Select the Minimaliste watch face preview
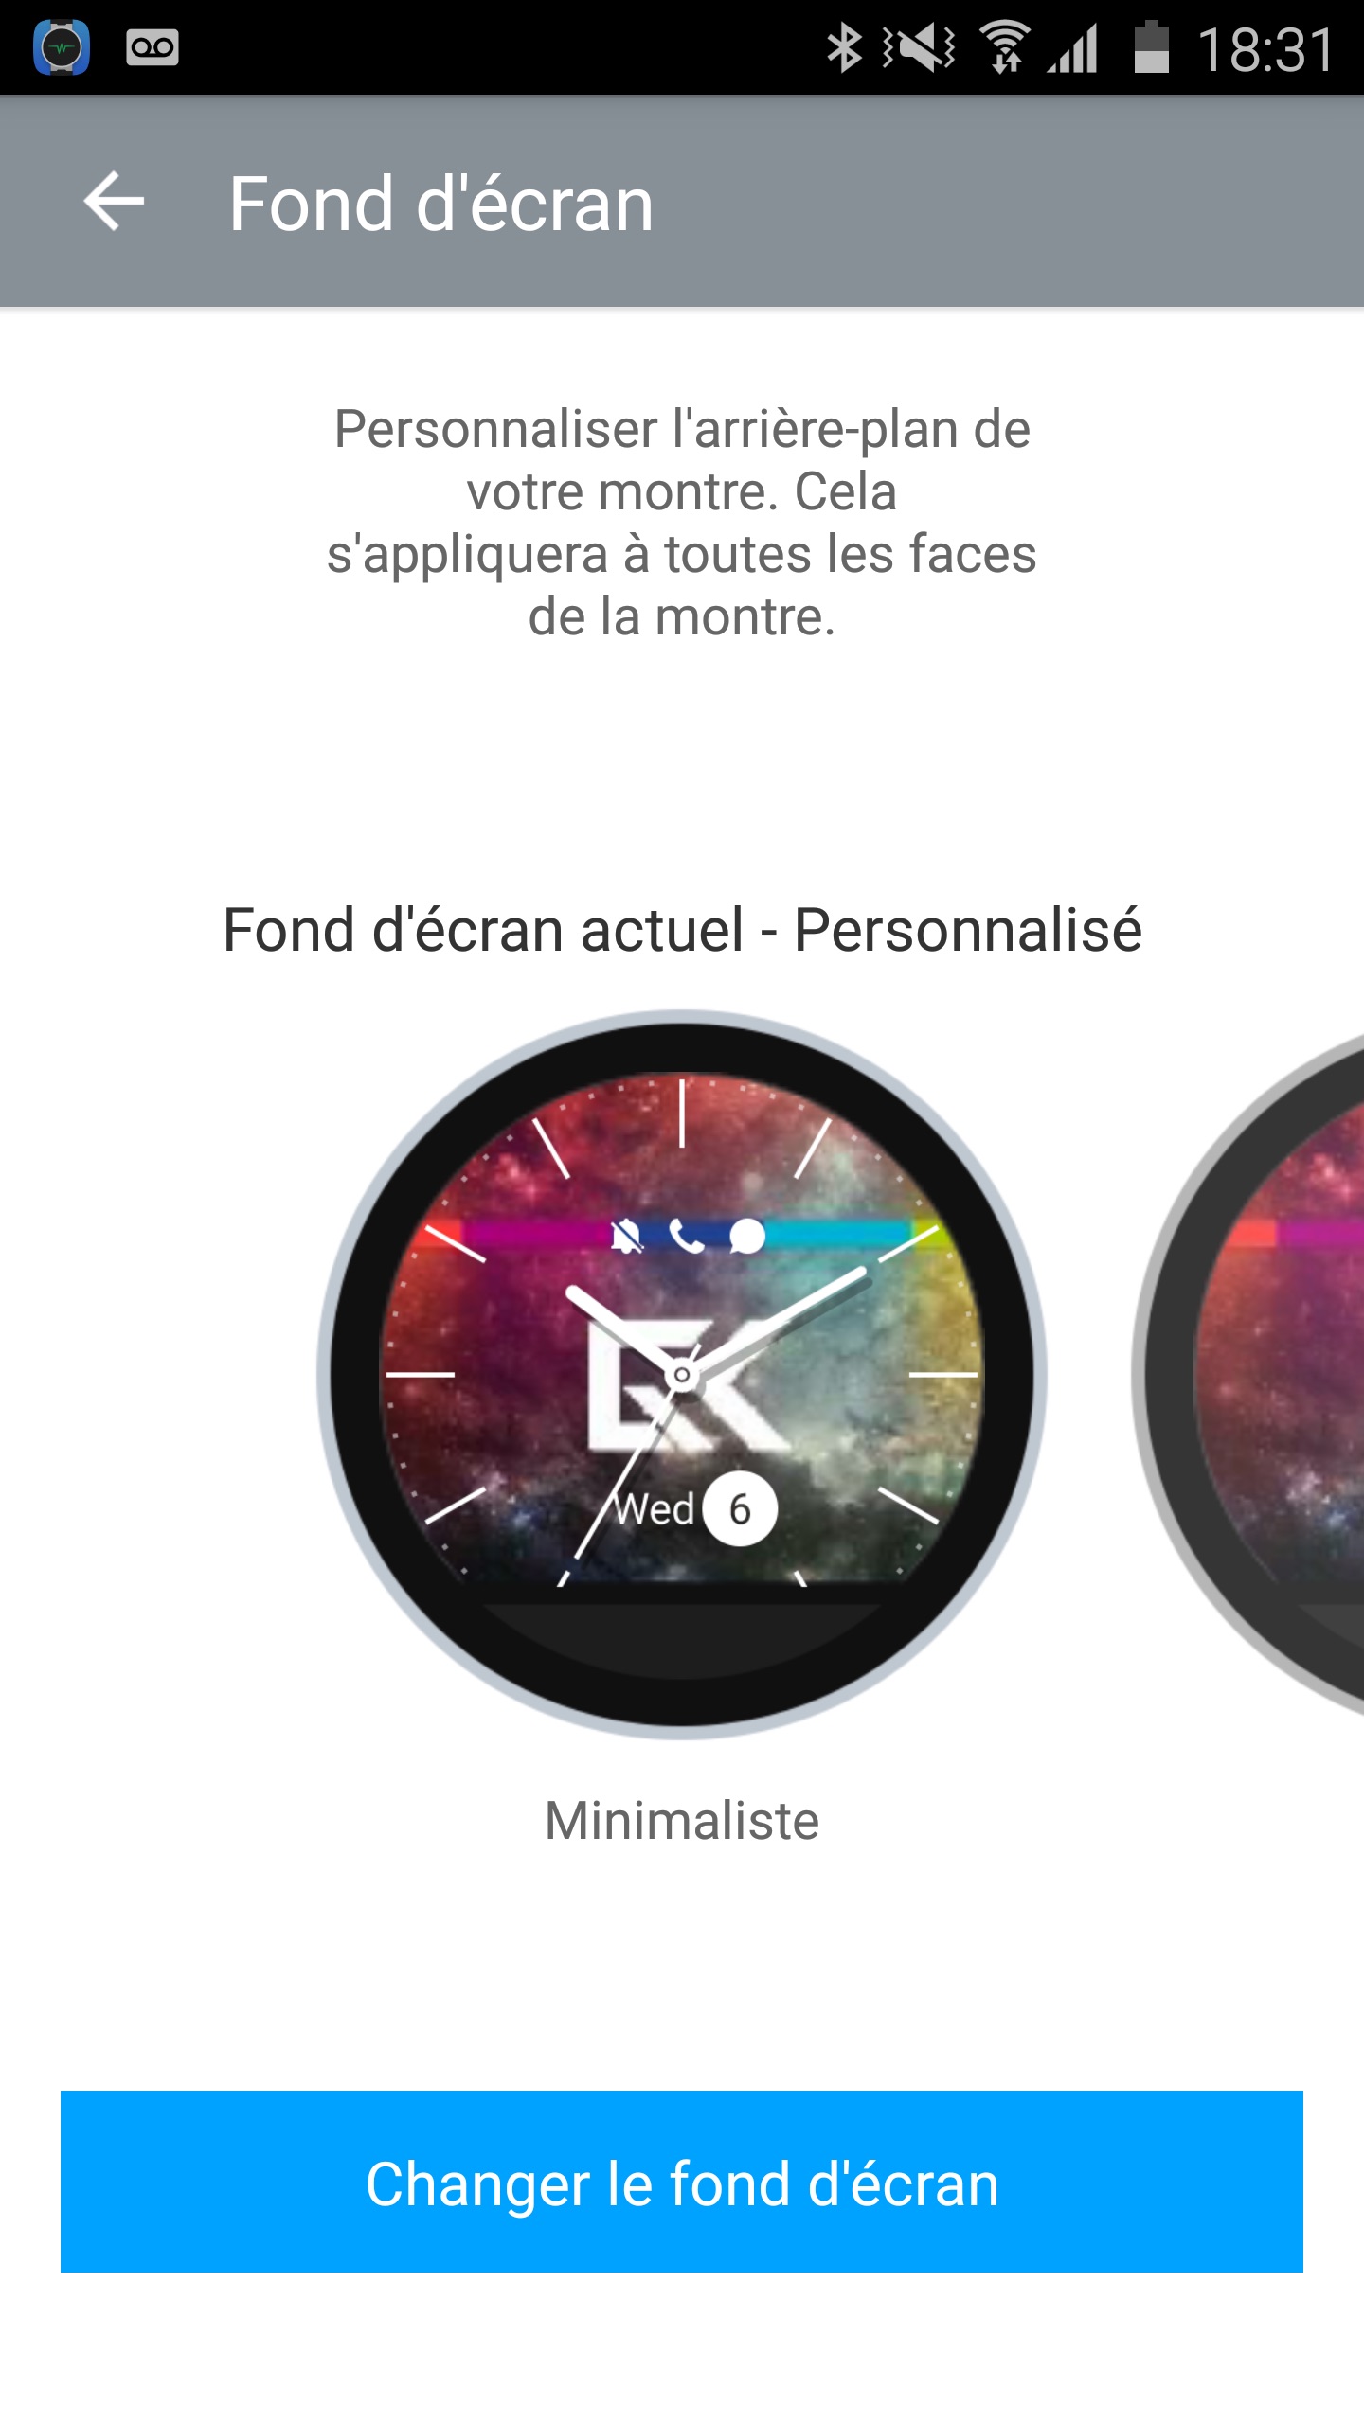Screen dimensions: 1364x2424 [682, 1375]
